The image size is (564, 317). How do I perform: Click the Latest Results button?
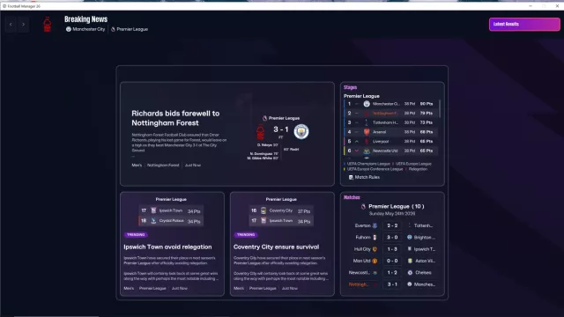tap(524, 24)
